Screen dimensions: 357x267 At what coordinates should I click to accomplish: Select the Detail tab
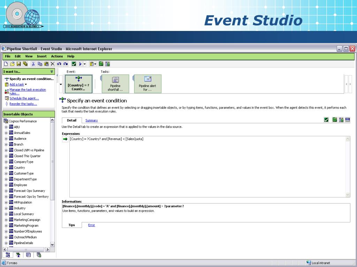[x=71, y=120]
